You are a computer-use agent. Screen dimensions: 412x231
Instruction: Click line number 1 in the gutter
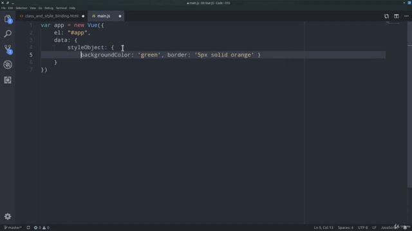31,26
